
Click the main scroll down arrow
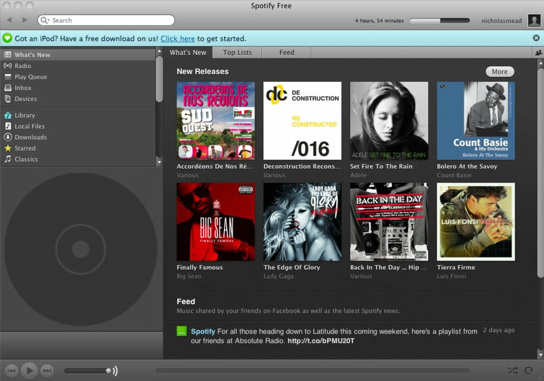tap(540, 355)
